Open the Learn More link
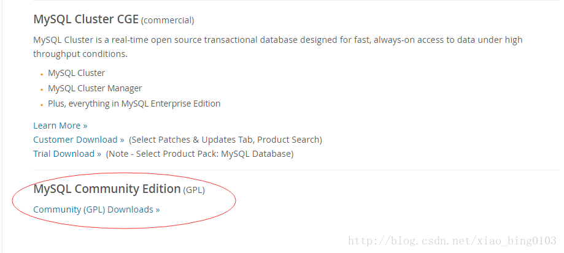The image size is (564, 253). click(x=60, y=126)
